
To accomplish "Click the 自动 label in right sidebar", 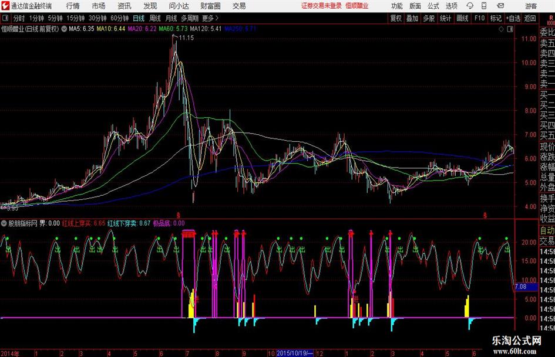I will [547, 230].
